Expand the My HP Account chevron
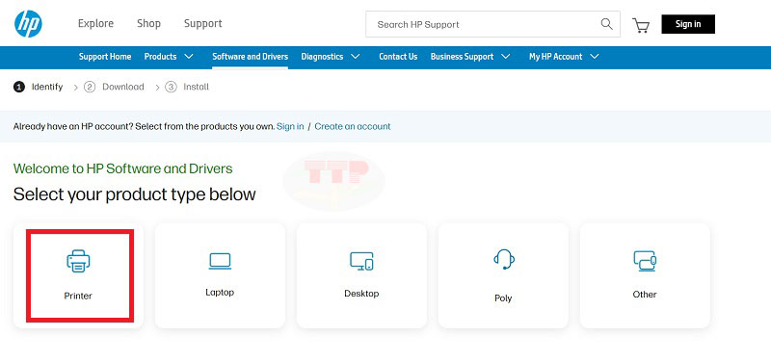 click(595, 57)
